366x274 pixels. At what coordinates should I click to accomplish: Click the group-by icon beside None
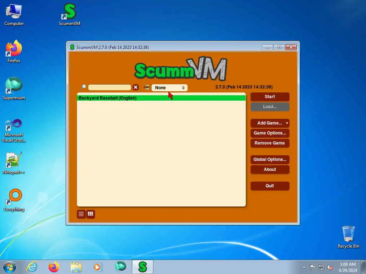coord(147,87)
